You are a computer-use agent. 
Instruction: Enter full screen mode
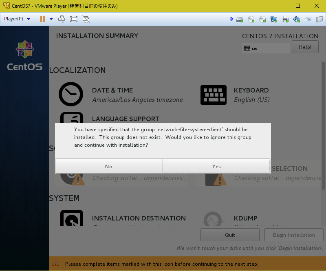tap(74, 19)
